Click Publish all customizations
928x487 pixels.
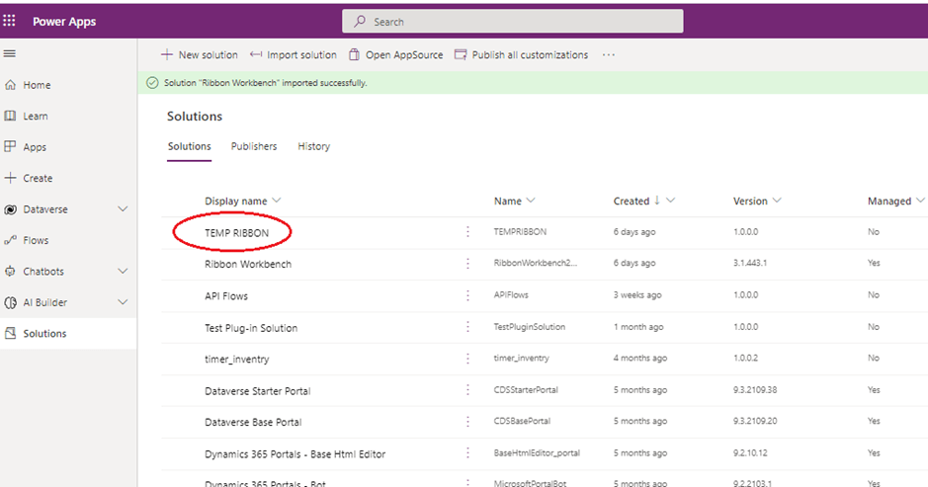tap(521, 55)
